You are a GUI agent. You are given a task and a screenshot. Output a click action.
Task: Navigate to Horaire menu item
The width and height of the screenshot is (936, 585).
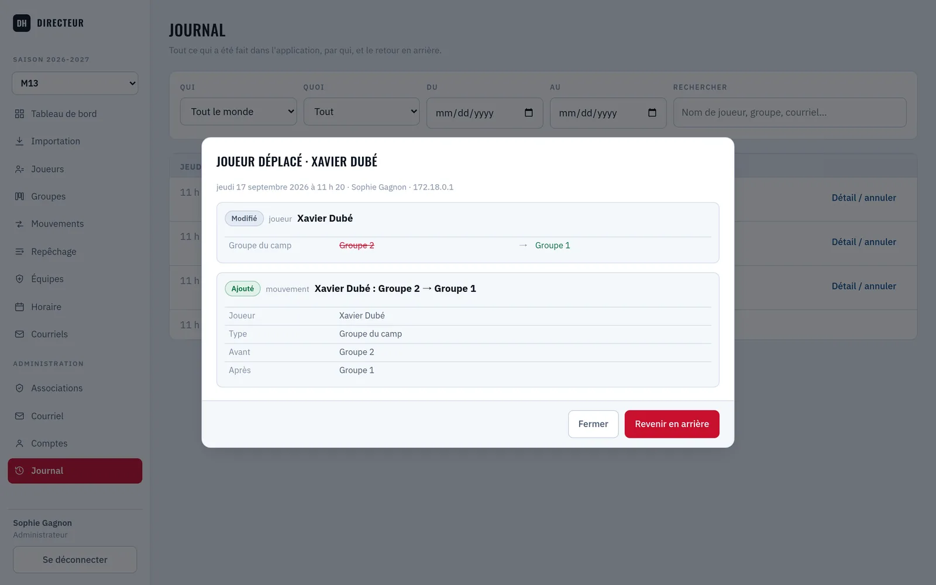75,307
